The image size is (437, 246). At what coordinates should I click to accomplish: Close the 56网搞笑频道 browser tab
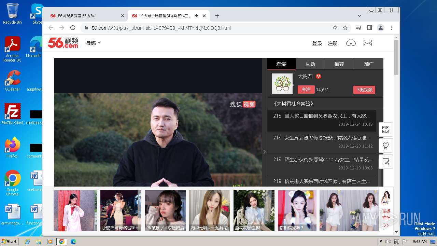point(123,16)
